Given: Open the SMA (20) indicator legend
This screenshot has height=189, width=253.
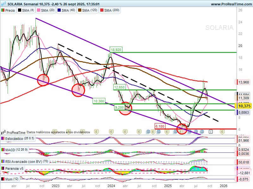Looking at the screenshot, I should (46, 10).
